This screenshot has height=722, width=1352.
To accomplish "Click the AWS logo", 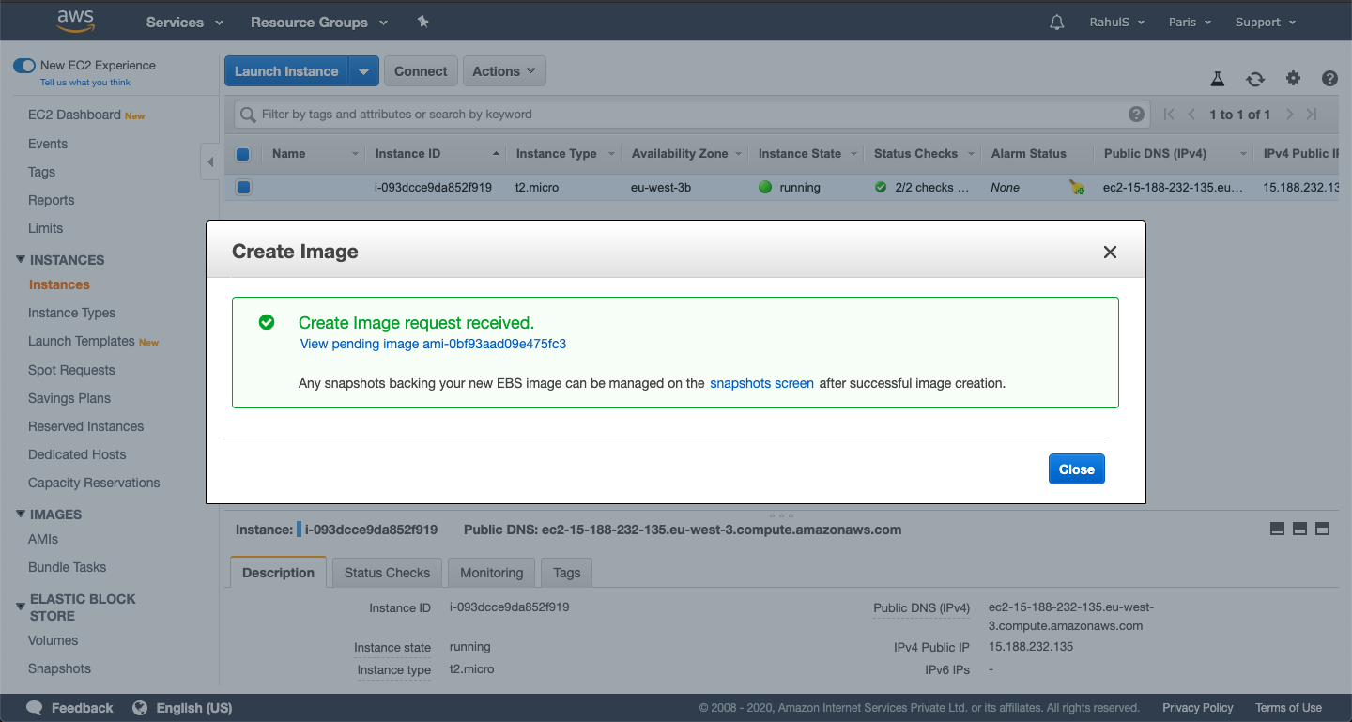I will (74, 21).
